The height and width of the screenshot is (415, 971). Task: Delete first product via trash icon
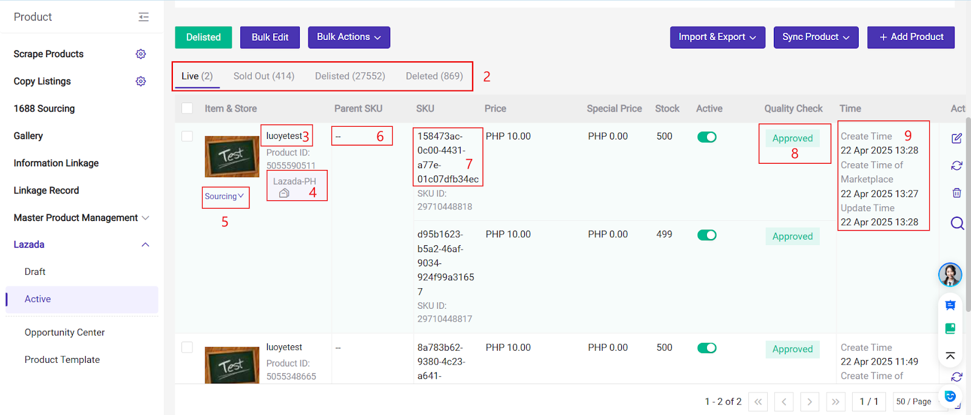[956, 193]
